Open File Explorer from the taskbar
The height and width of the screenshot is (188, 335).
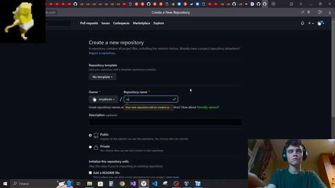[90, 183]
